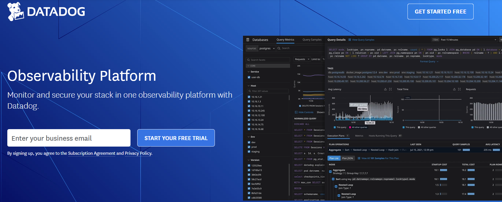
Task: Open the Privacy Policy link
Action: click(138, 153)
